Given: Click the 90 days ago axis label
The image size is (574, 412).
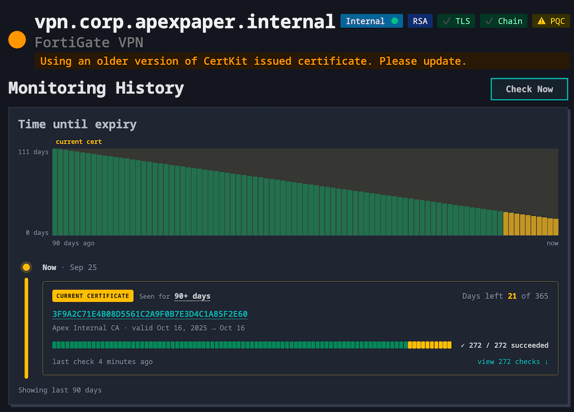Looking at the screenshot, I should pos(73,243).
